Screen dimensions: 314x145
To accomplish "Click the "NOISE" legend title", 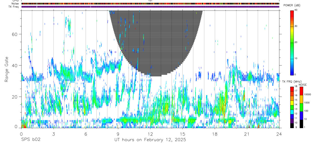I will click(x=302, y=85).
